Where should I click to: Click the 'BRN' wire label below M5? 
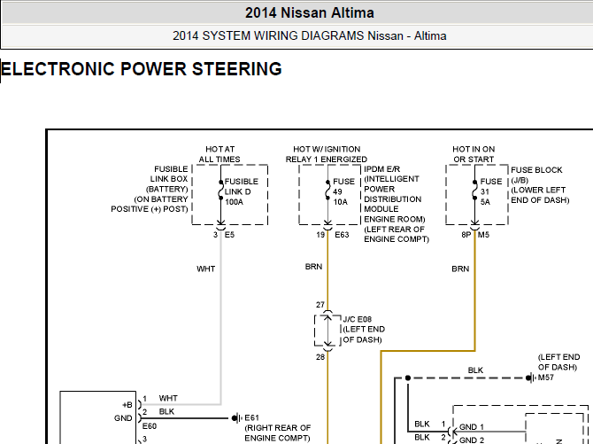[x=460, y=269]
